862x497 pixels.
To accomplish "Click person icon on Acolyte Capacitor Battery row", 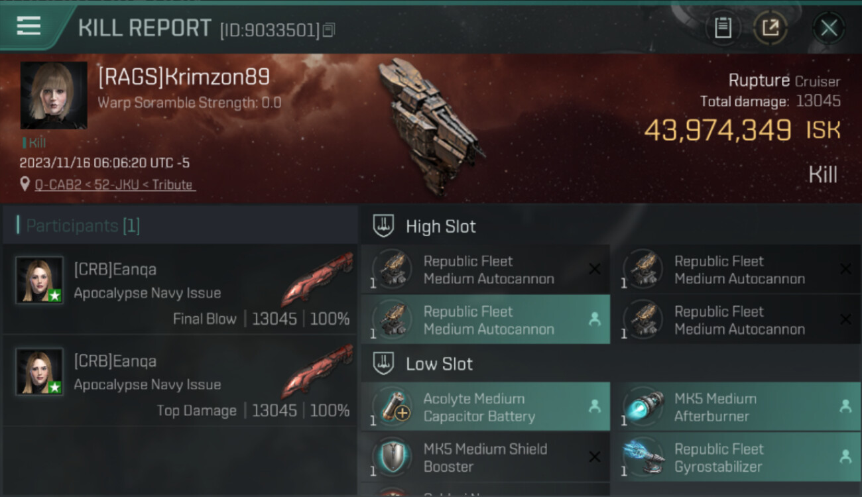I will click(x=595, y=407).
